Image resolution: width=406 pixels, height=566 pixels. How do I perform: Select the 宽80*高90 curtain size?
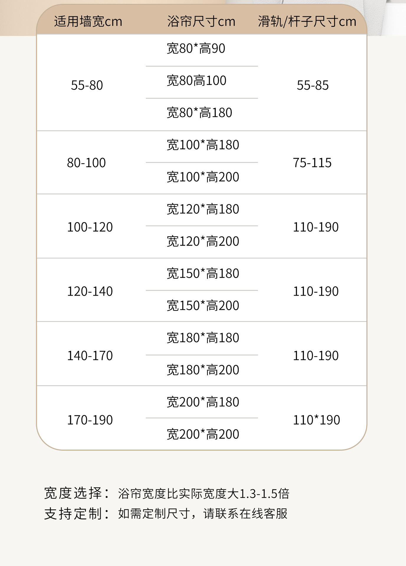[x=196, y=49]
